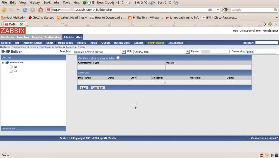
Task: Click the green status icon next to Help
Action: (x=84, y=3)
